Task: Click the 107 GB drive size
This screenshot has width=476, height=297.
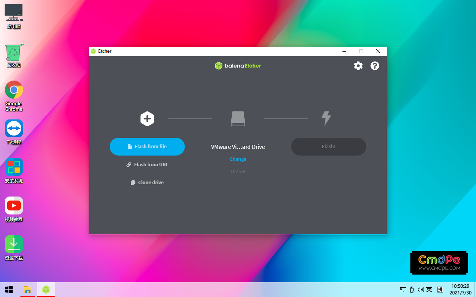Action: pyautogui.click(x=238, y=171)
